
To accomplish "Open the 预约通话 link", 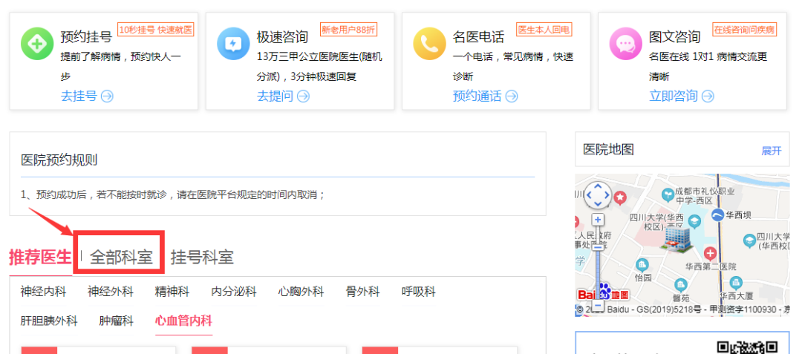I will [x=477, y=96].
